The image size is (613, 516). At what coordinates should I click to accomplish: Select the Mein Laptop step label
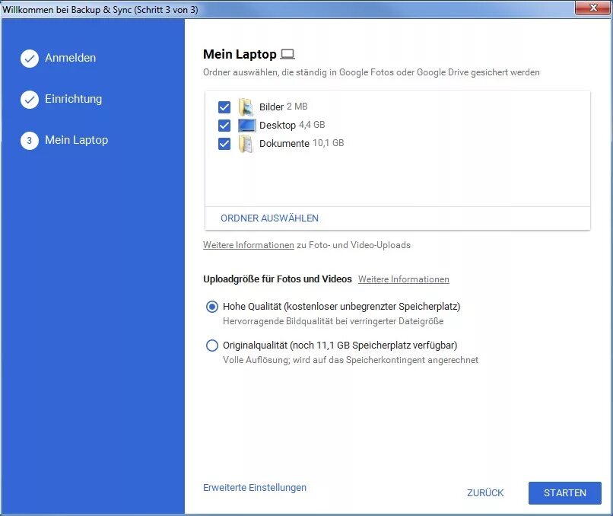77,140
